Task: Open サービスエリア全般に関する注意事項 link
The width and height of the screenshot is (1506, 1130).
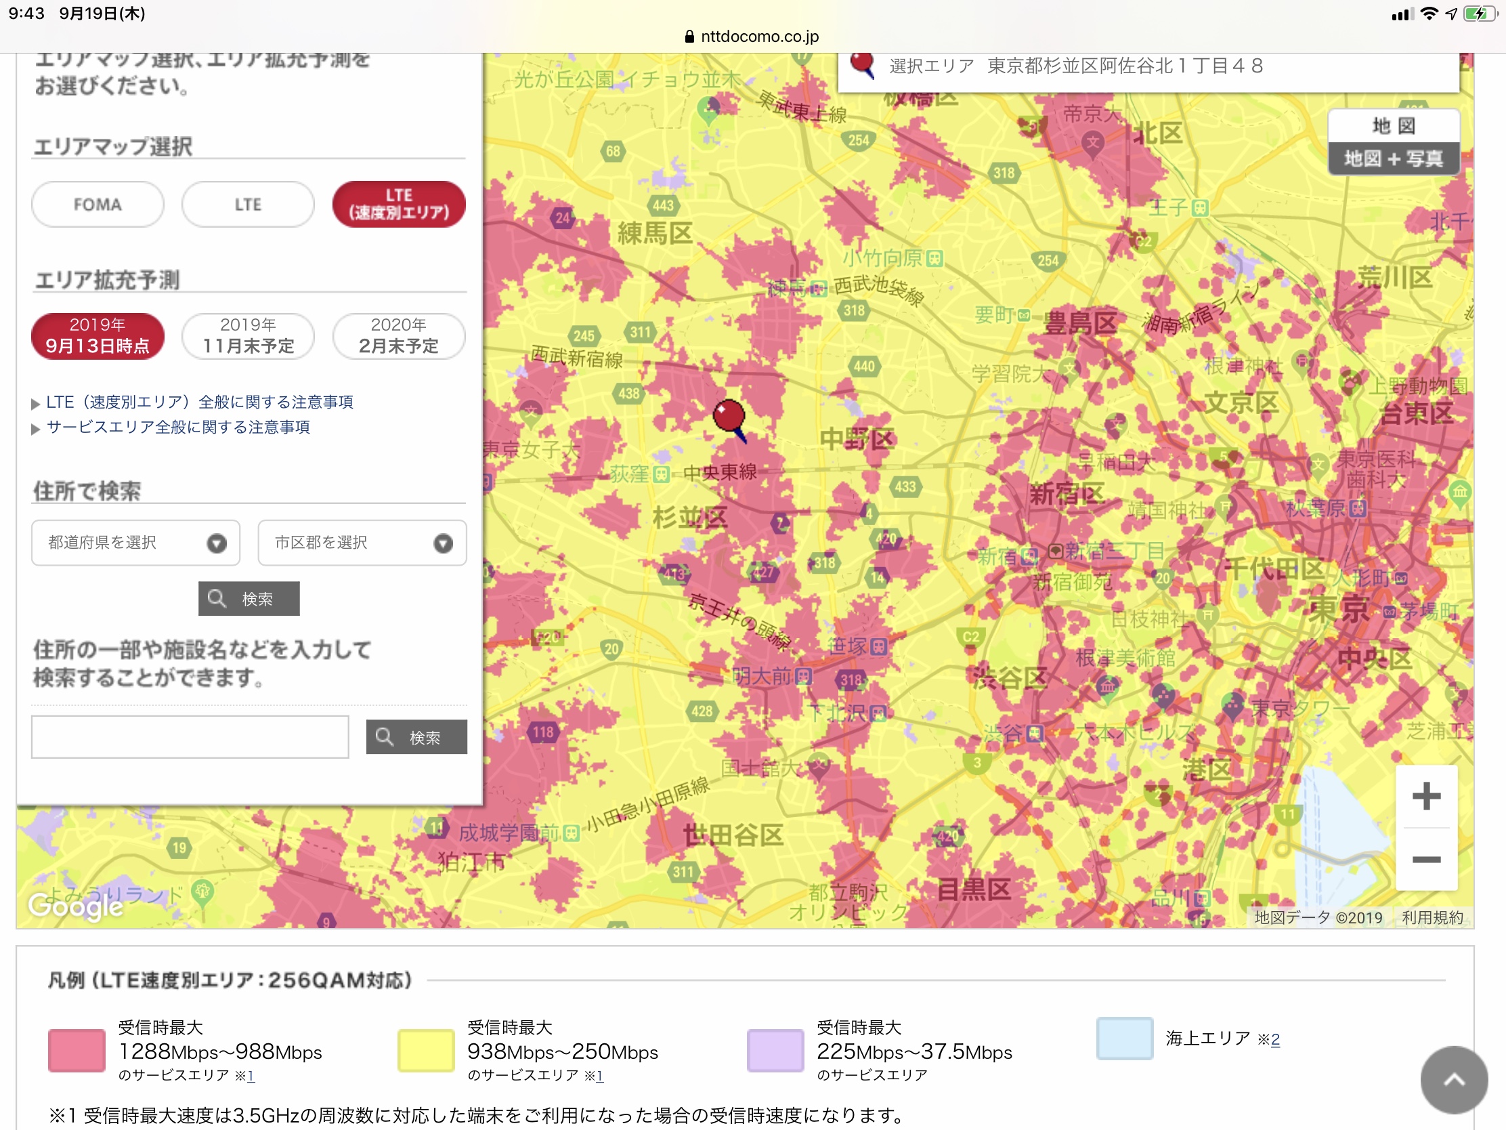Action: coord(177,427)
